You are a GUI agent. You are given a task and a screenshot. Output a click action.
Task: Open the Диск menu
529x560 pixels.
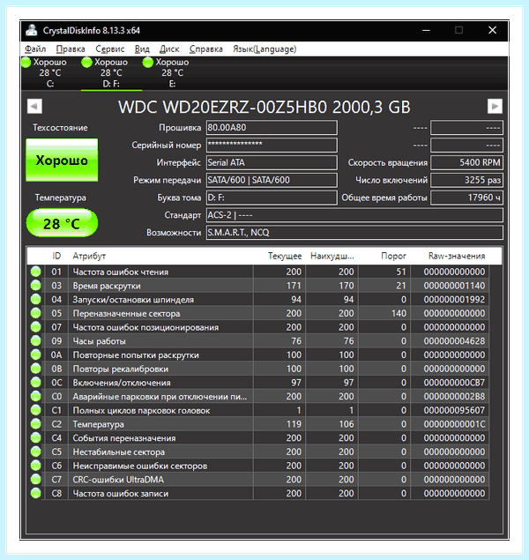tap(169, 49)
